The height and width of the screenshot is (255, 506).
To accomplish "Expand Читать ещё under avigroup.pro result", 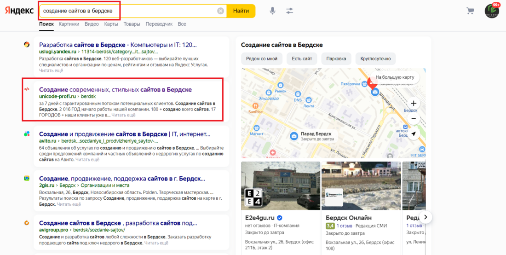I will coord(156,243).
